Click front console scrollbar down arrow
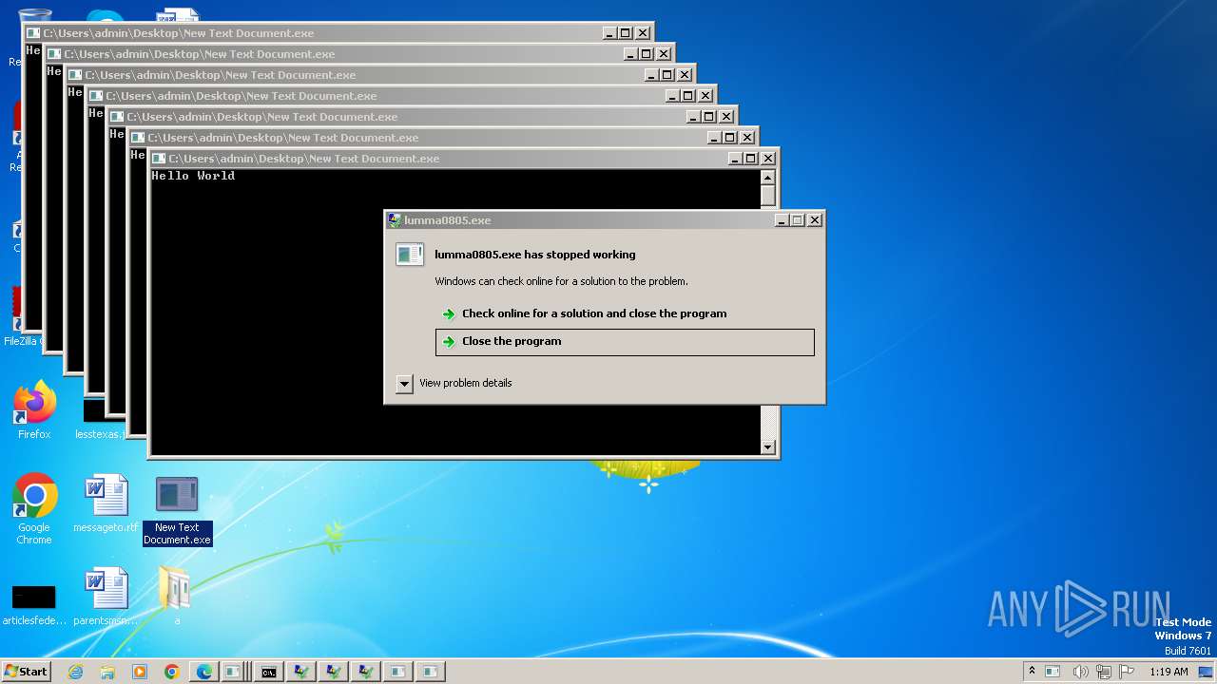 (768, 446)
